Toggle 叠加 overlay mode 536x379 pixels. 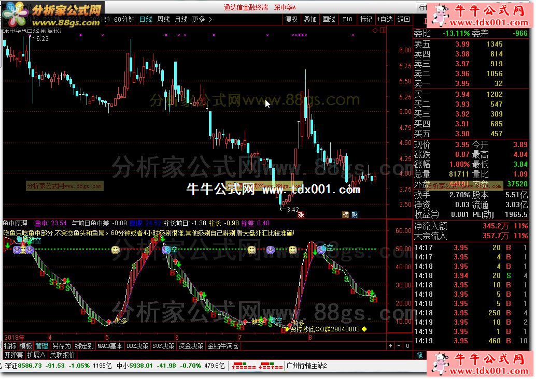310,19
